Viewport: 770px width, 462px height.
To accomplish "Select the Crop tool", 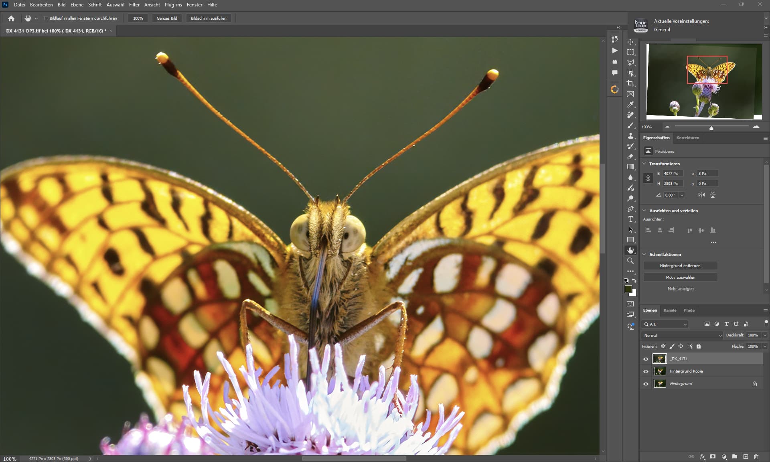I will (x=630, y=83).
